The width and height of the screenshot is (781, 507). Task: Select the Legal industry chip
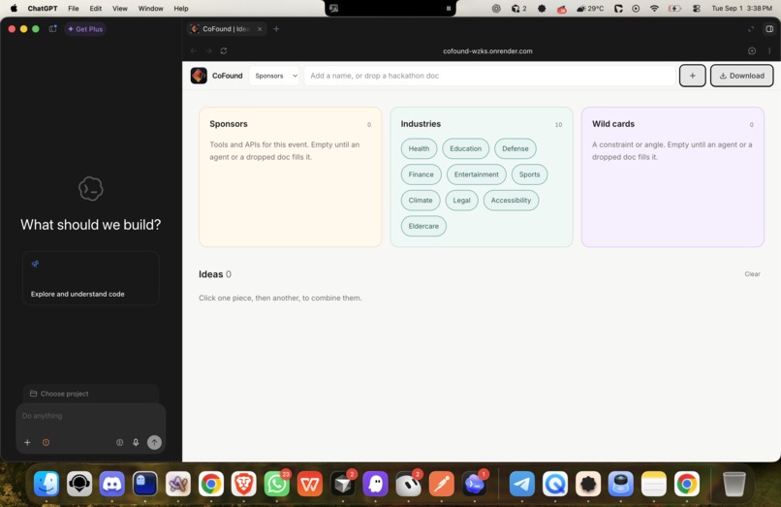point(462,201)
